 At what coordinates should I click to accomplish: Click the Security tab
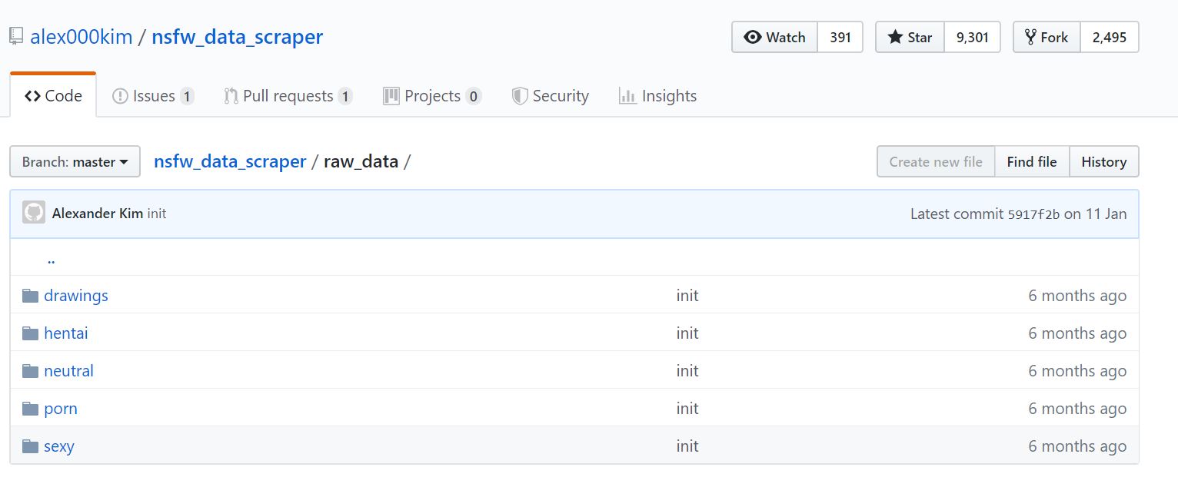[551, 96]
